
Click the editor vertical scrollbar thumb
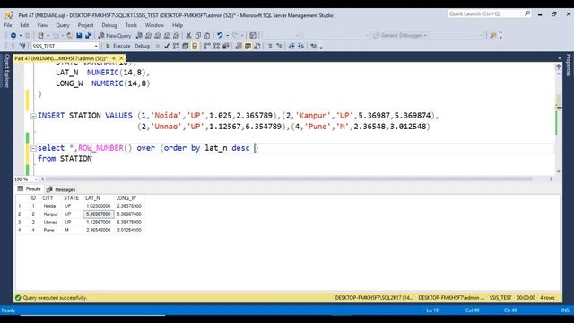(x=558, y=100)
